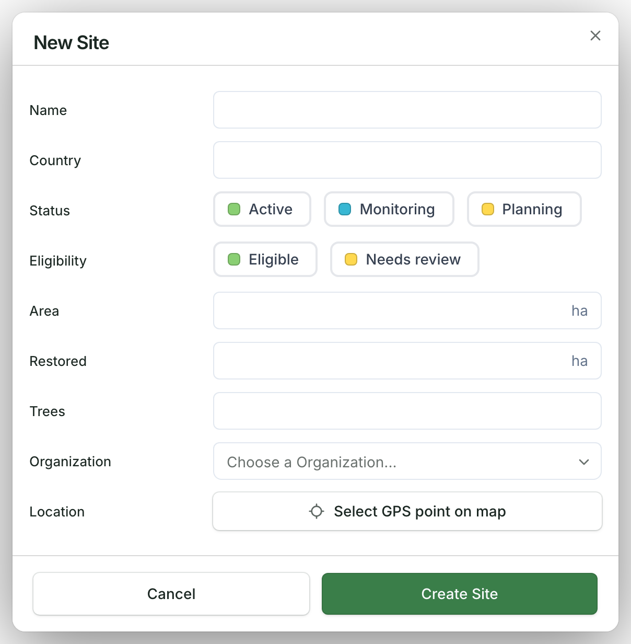Select Monitoring status option

(x=389, y=209)
